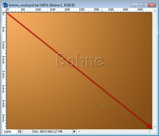Click the 250 mark on horizontal ruler
The width and height of the screenshot is (159, 136).
tap(82, 10)
